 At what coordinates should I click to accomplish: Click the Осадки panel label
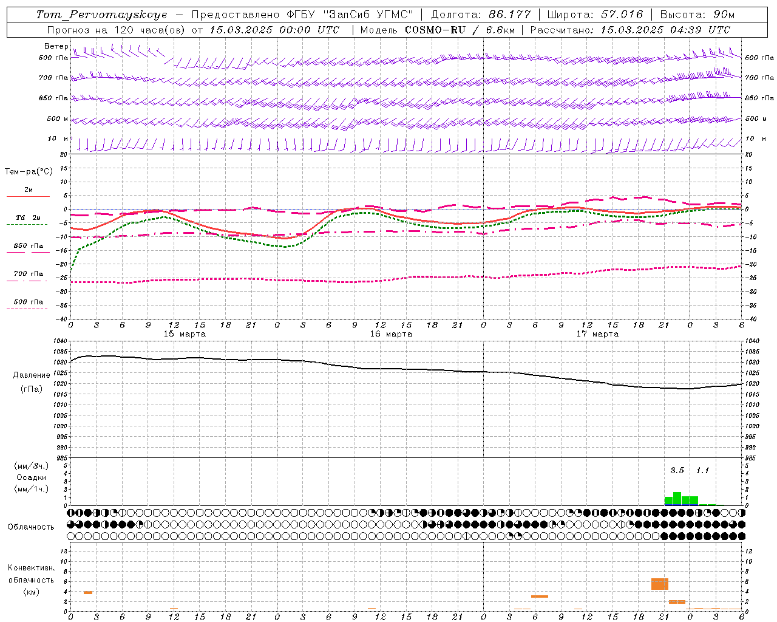[x=32, y=477]
